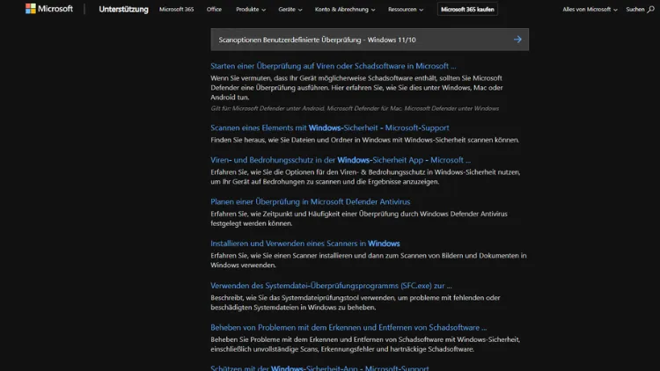Expand the Ressourcen dropdown
Viewport: 660px width, 371px height.
406,10
